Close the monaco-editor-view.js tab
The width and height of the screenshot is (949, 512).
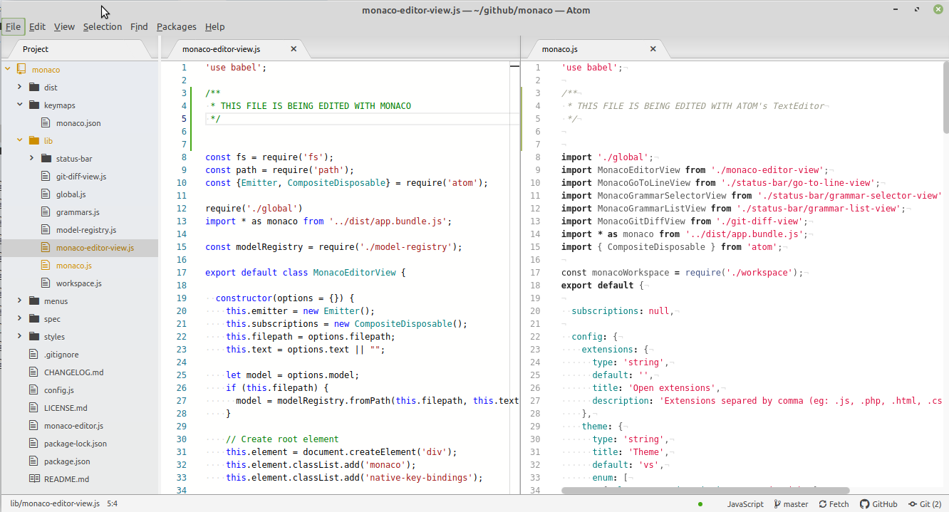(294, 49)
